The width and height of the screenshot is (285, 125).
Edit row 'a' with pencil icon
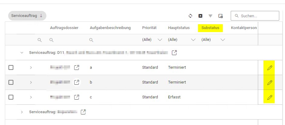[270, 67]
